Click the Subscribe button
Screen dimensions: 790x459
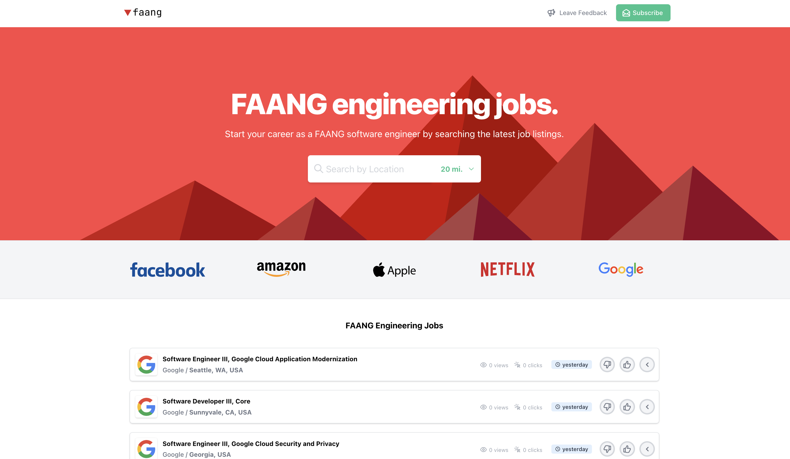point(643,13)
